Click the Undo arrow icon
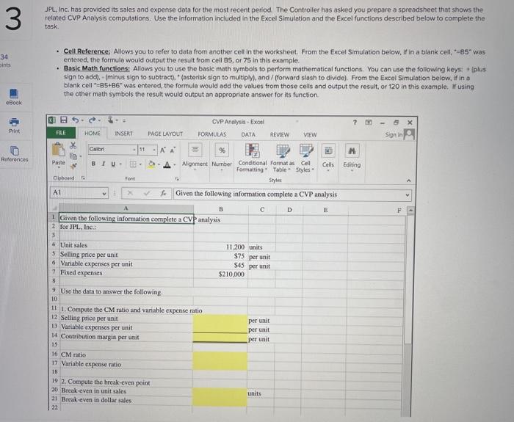This screenshot has width=514, height=422. (75, 120)
